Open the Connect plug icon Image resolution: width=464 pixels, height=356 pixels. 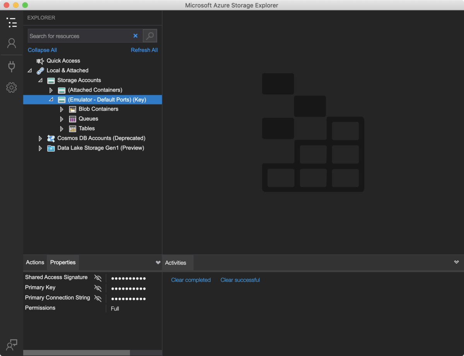click(12, 66)
